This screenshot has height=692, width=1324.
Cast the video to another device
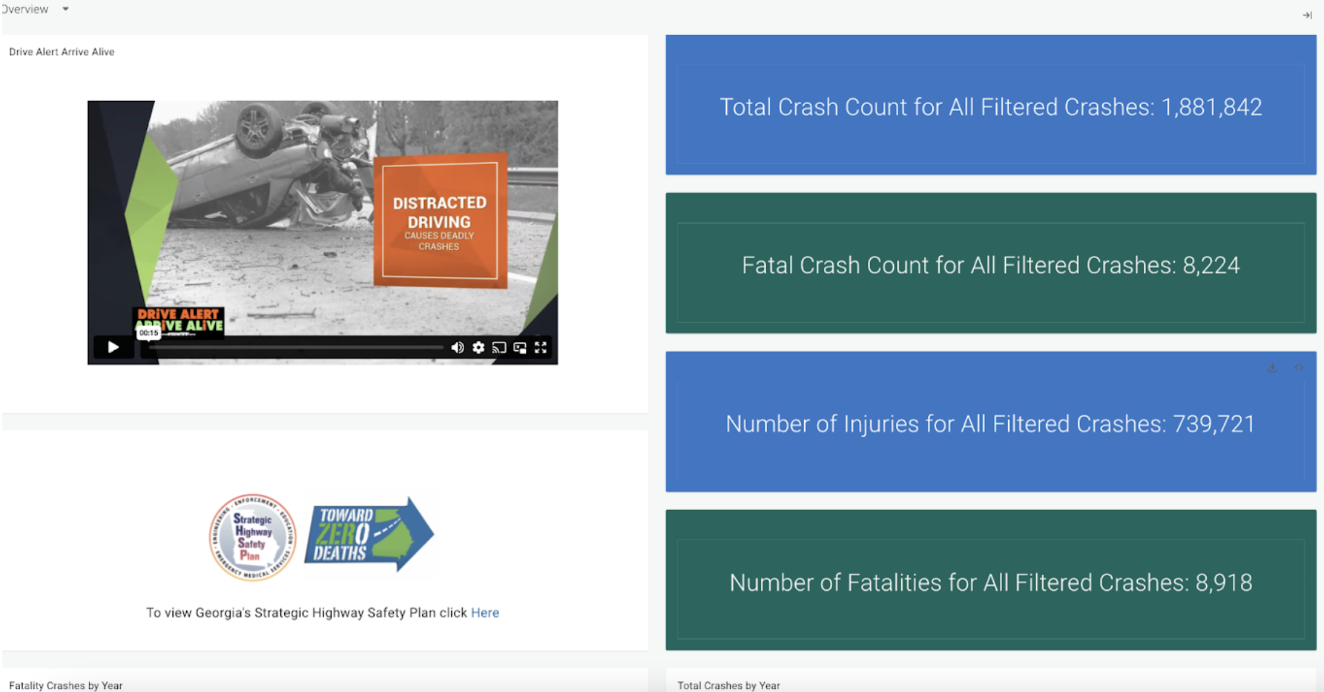(499, 348)
